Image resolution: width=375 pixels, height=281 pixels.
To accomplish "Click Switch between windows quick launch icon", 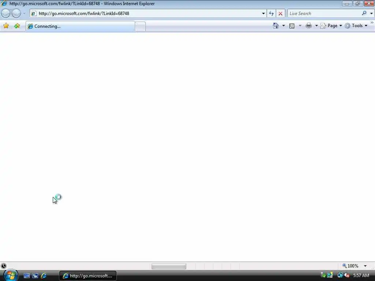I will [35, 276].
